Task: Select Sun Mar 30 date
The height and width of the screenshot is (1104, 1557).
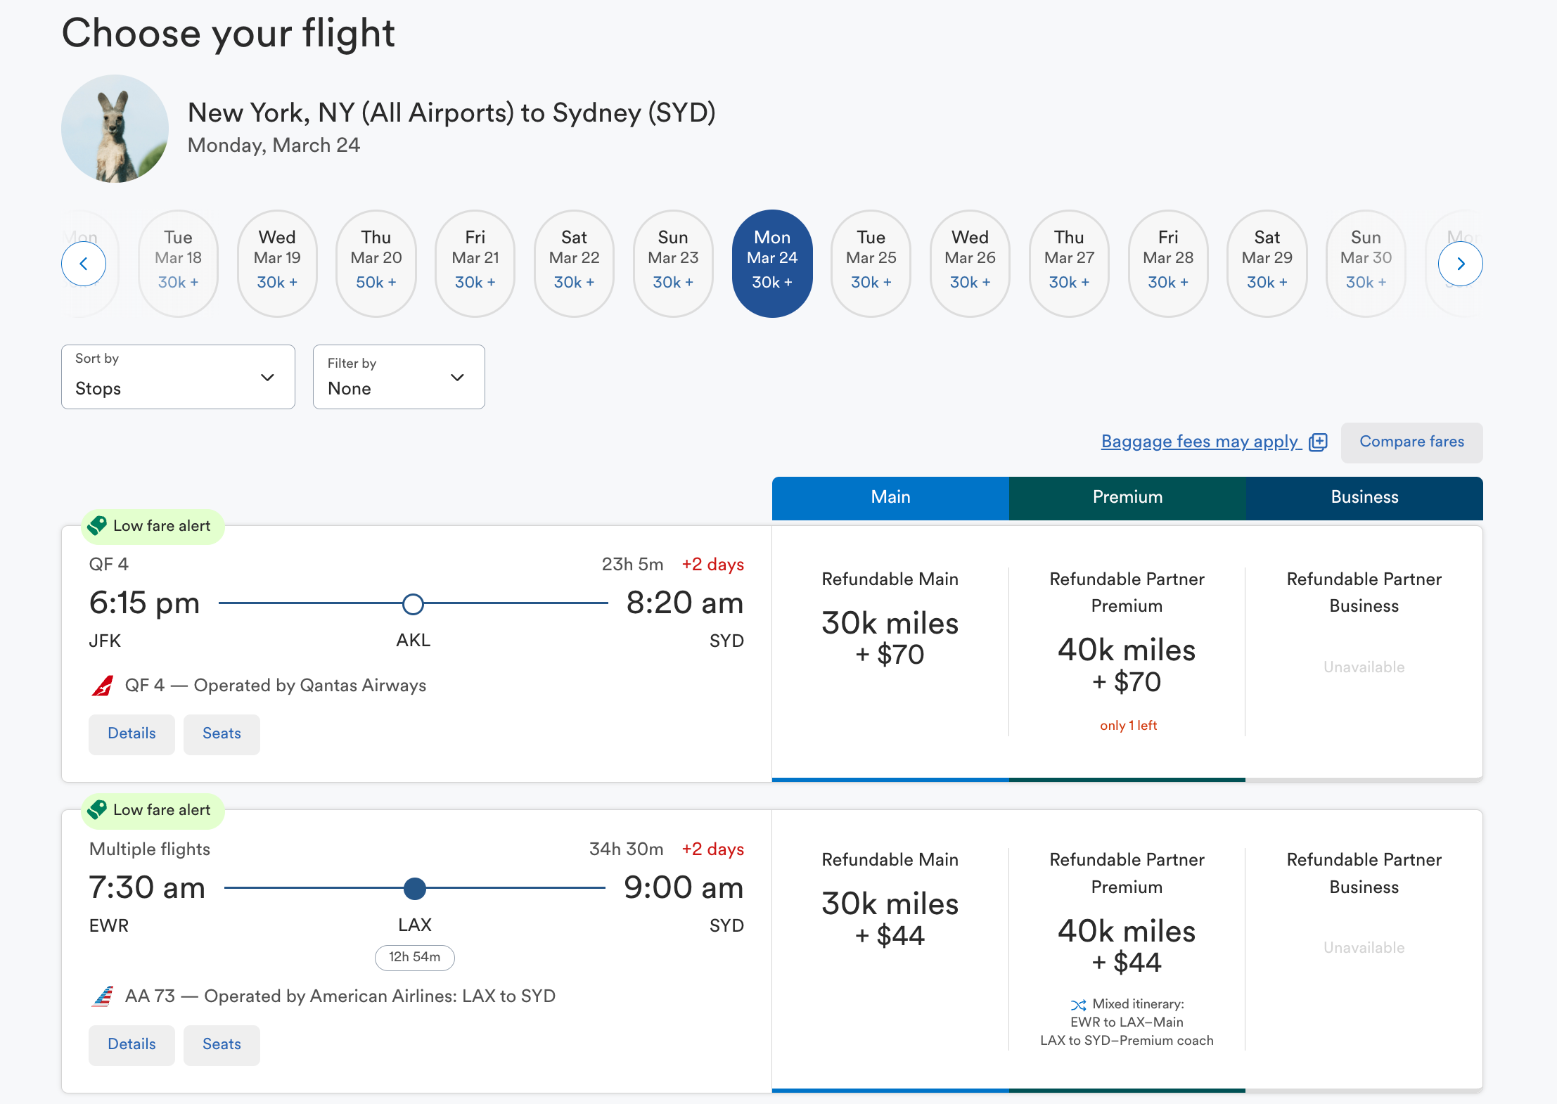Action: point(1366,264)
